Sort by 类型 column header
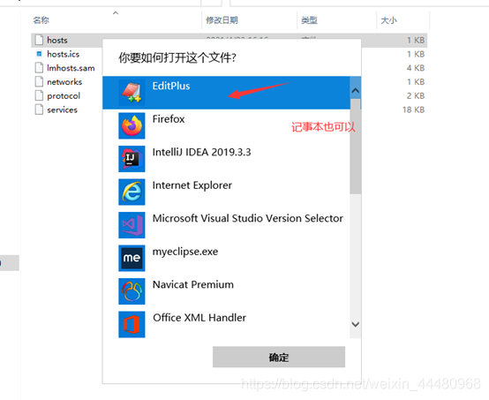This screenshot has width=489, height=400. pyautogui.click(x=309, y=20)
